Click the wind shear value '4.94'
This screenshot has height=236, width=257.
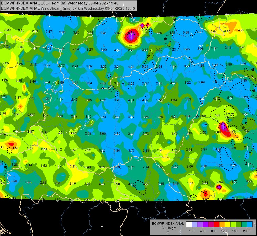(174, 116)
